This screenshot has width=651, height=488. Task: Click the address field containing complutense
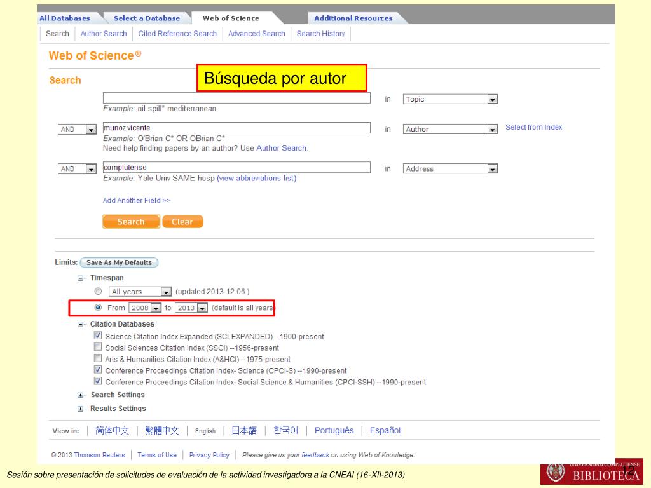pos(236,167)
